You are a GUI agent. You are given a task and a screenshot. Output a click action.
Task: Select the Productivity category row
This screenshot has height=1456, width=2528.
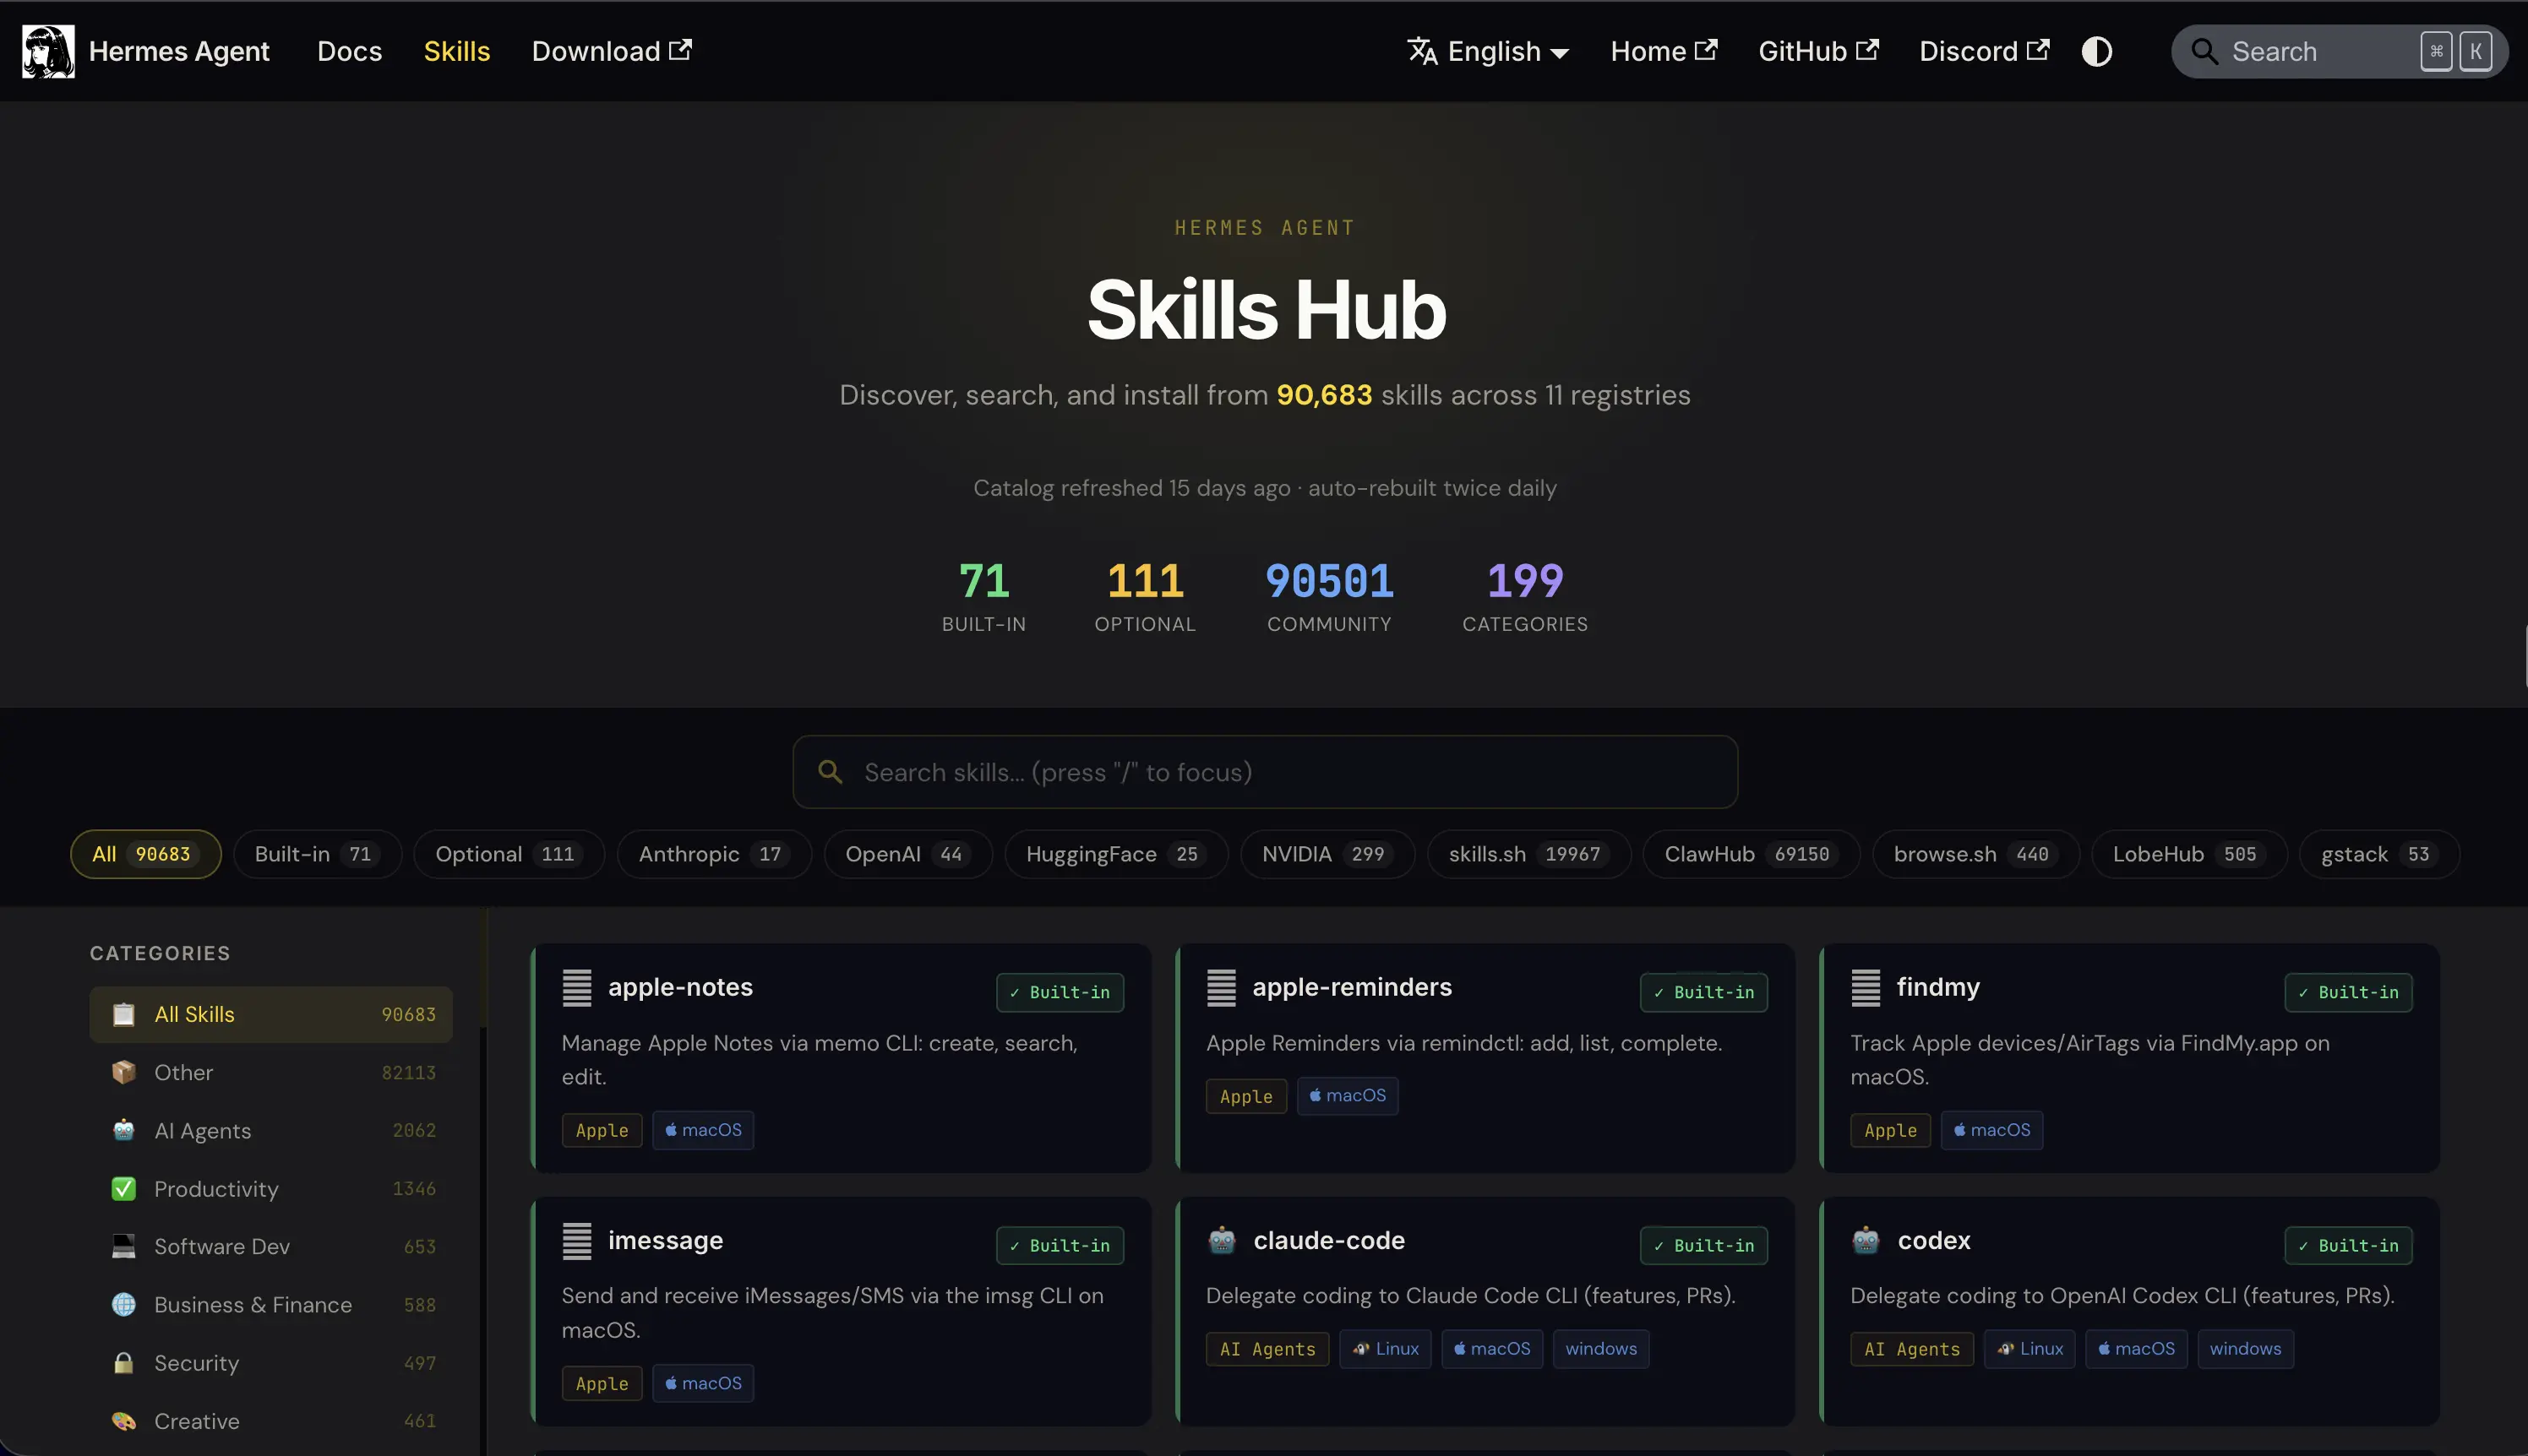tap(271, 1189)
